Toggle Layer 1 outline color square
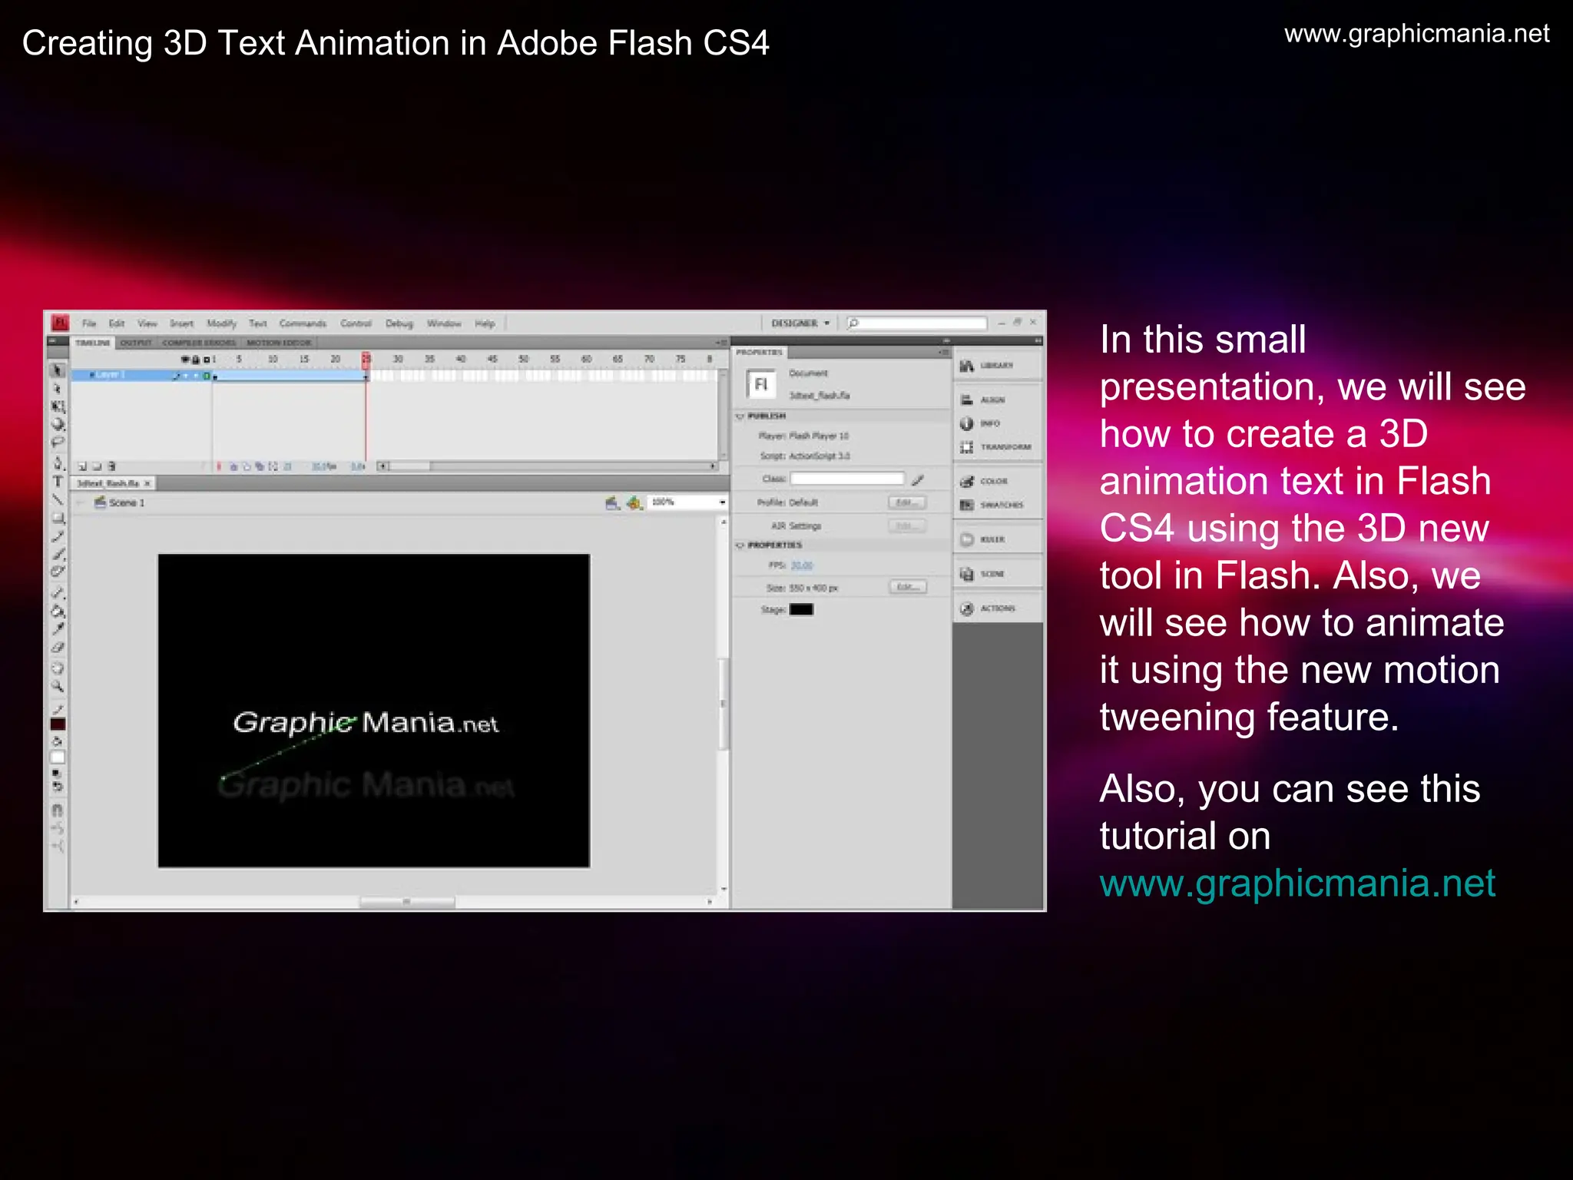This screenshot has width=1573, height=1180. 207,376
